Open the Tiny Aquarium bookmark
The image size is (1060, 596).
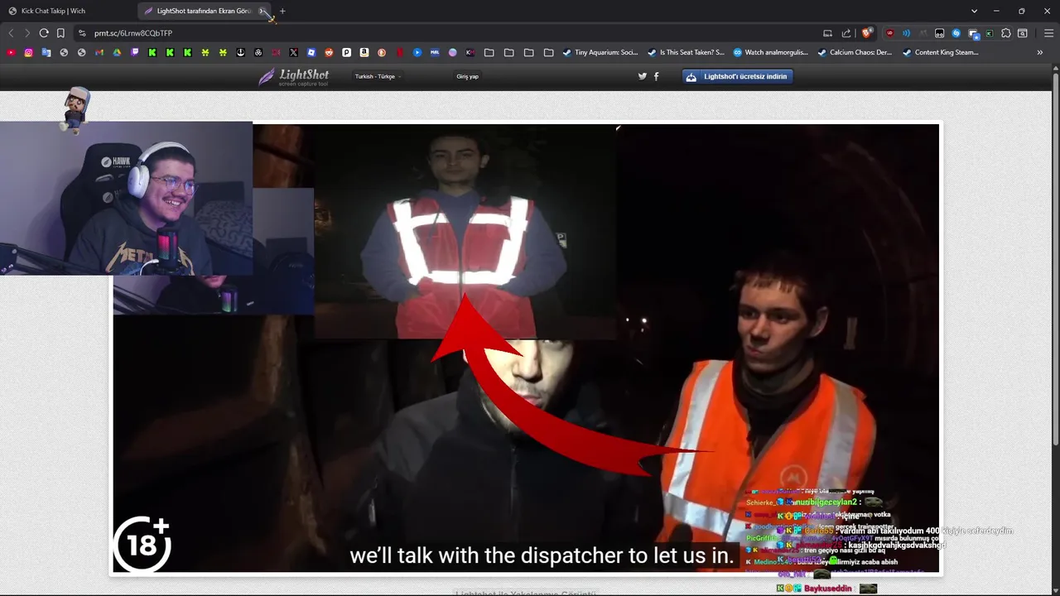(600, 52)
